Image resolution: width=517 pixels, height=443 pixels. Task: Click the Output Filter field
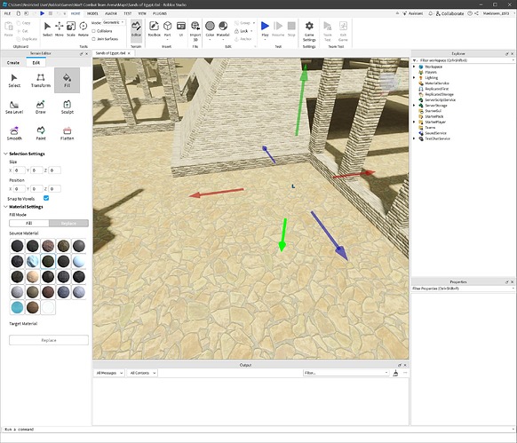[346, 373]
